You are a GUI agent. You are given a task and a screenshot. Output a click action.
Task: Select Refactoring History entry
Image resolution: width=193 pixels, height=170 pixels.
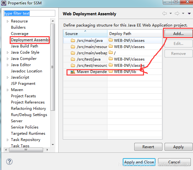tap(28, 109)
